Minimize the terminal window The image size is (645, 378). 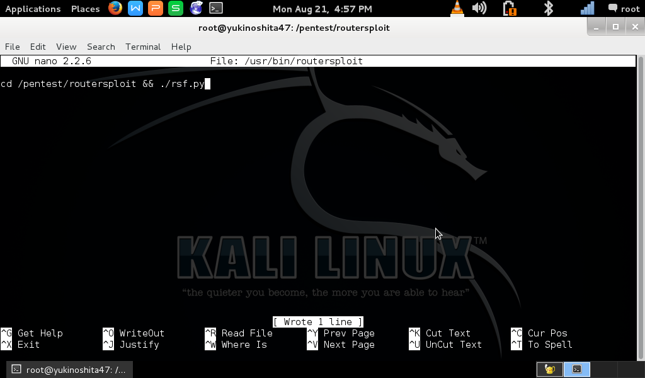coord(596,27)
